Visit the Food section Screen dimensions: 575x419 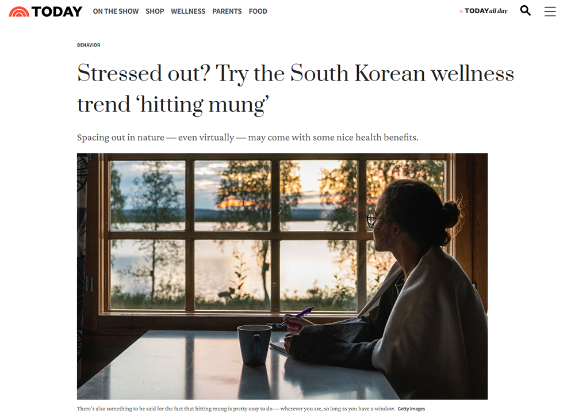(258, 12)
